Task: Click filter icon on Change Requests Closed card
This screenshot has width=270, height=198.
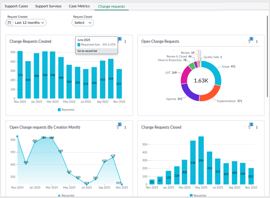Action: pos(250,127)
